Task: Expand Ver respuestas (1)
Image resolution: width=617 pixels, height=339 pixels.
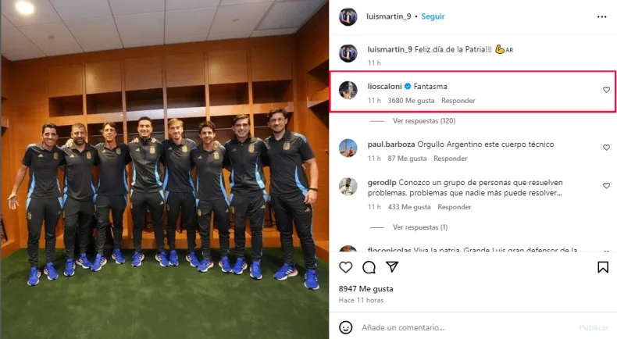Action: tap(420, 227)
